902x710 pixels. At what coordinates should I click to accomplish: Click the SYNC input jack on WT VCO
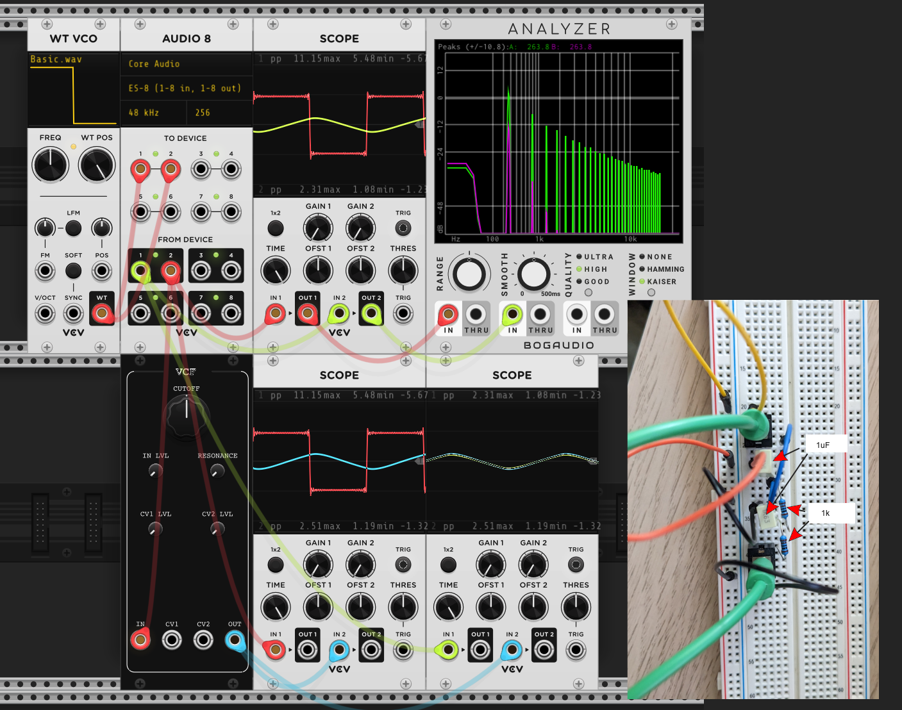[x=73, y=313]
